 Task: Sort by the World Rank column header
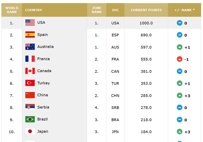pos(12,10)
